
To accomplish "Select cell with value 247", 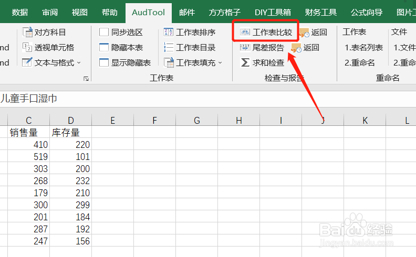I will [x=29, y=241].
